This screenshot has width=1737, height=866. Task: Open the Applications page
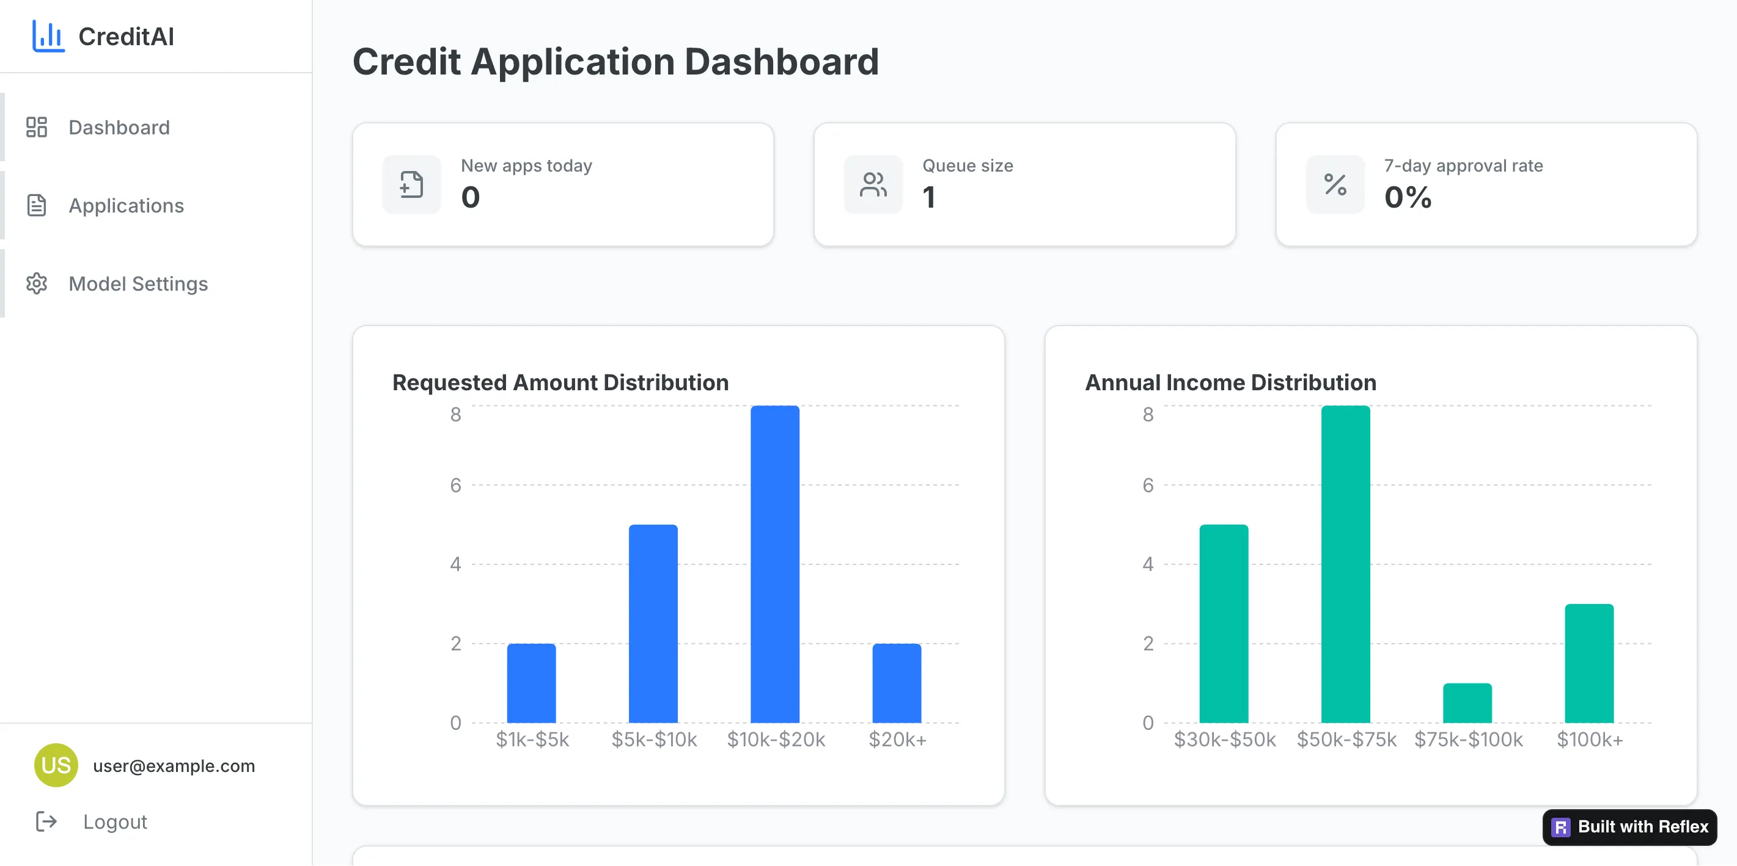click(126, 206)
